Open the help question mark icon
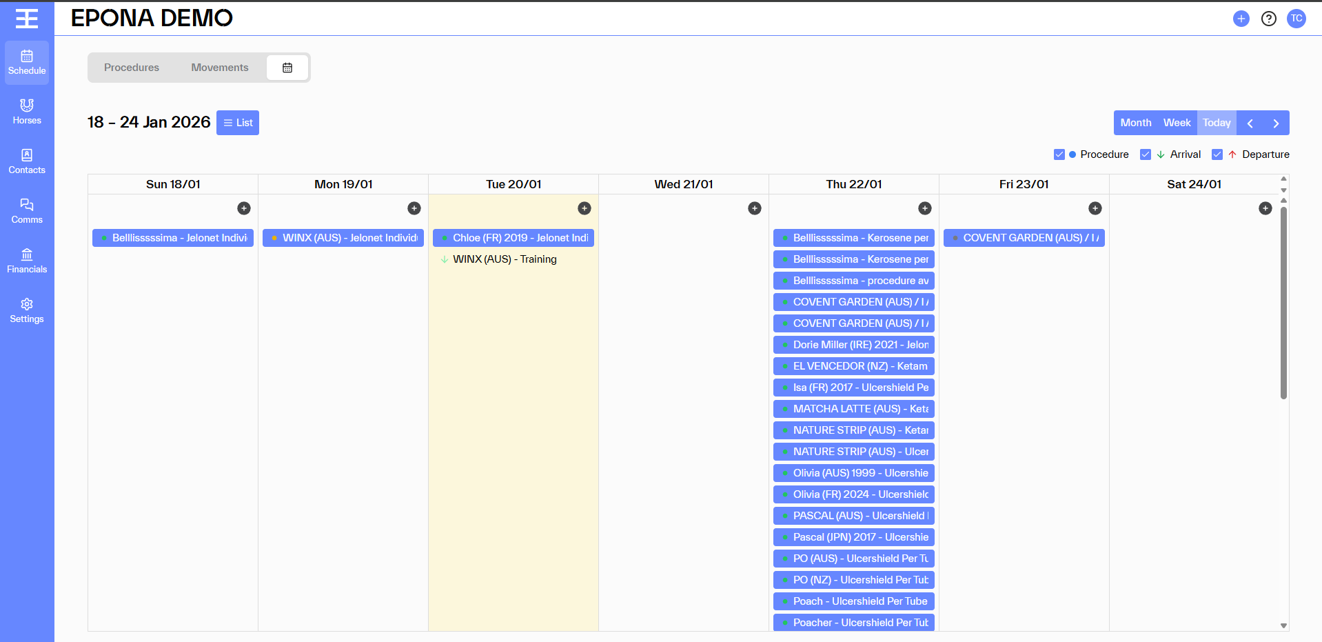This screenshot has height=642, width=1322. [1268, 19]
